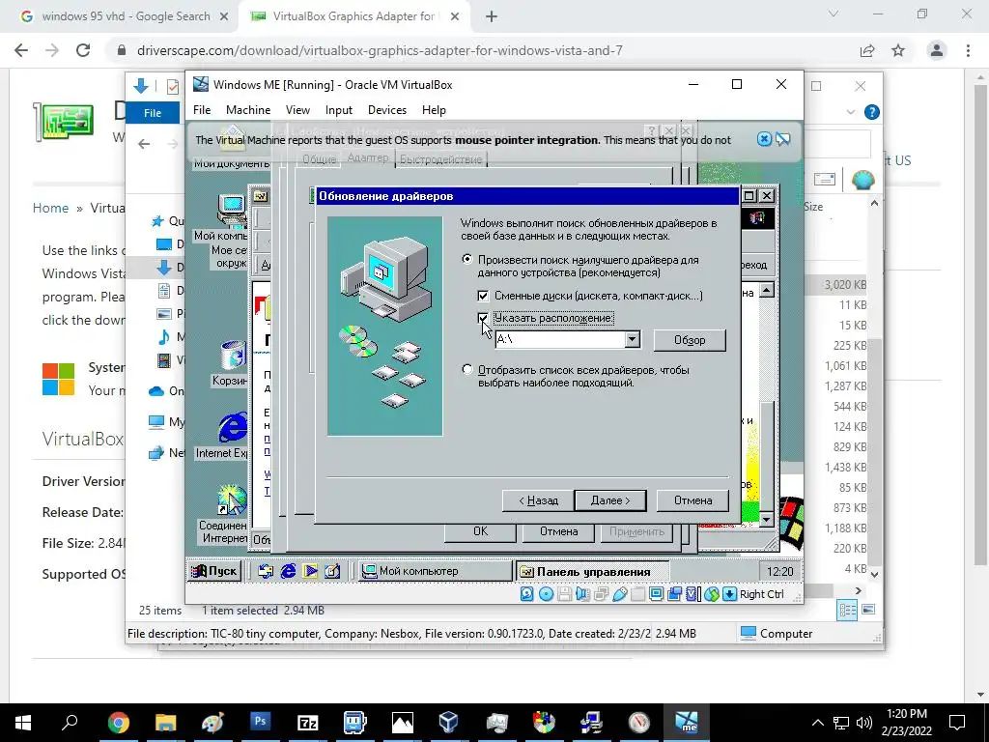Image resolution: width=989 pixels, height=742 pixels.
Task: Show hidden tray icons chevron
Action: click(817, 723)
